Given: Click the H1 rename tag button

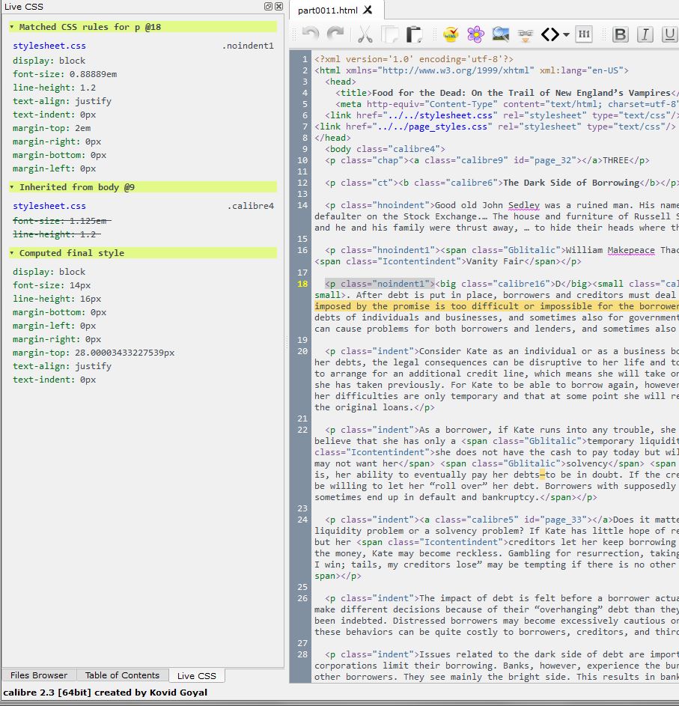Looking at the screenshot, I should (584, 34).
